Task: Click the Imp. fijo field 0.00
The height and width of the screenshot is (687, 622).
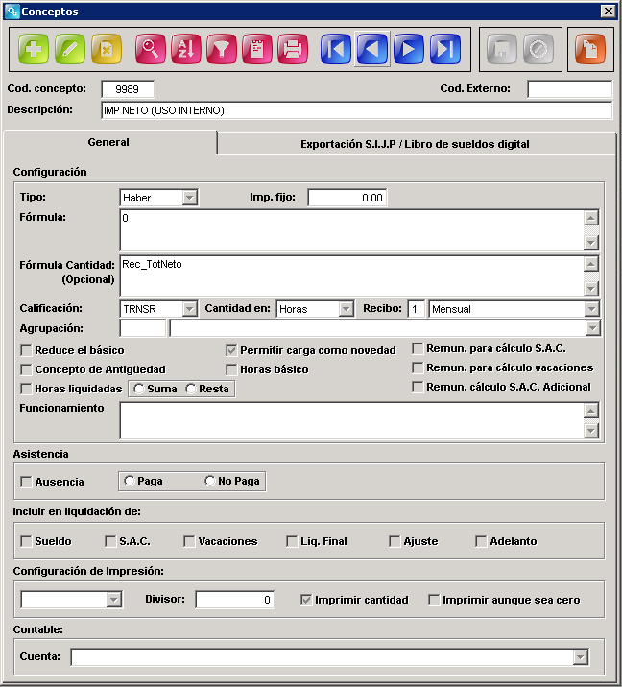Action: click(347, 198)
